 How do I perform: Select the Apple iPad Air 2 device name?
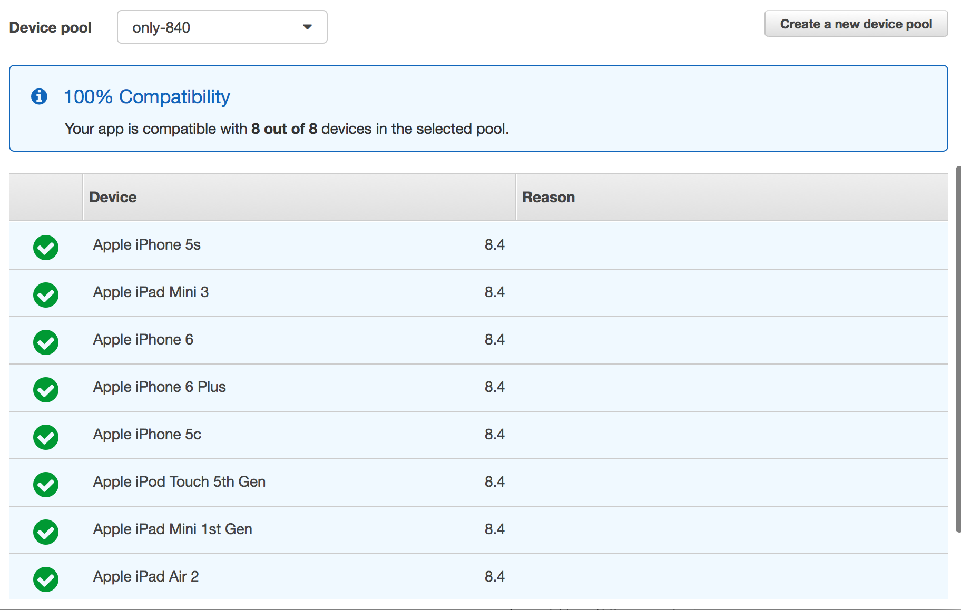[146, 576]
